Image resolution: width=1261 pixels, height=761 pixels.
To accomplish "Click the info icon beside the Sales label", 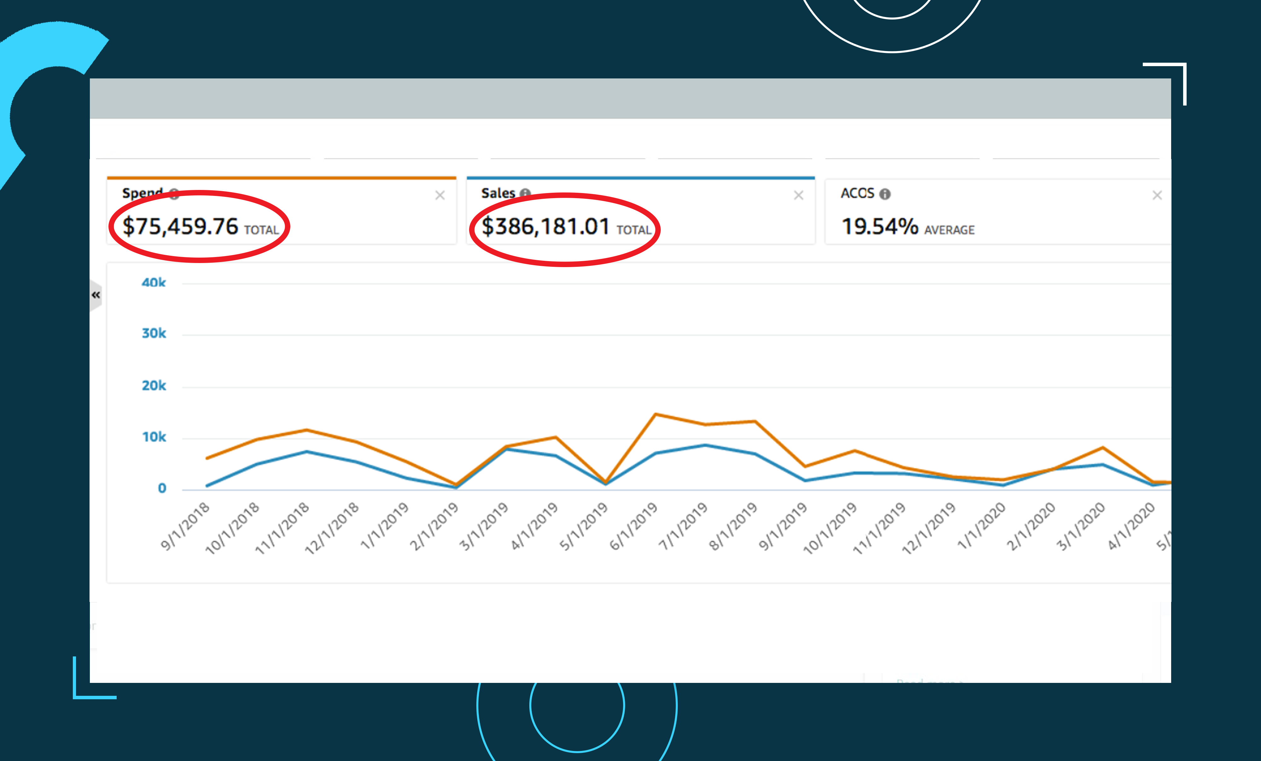I will click(x=525, y=193).
